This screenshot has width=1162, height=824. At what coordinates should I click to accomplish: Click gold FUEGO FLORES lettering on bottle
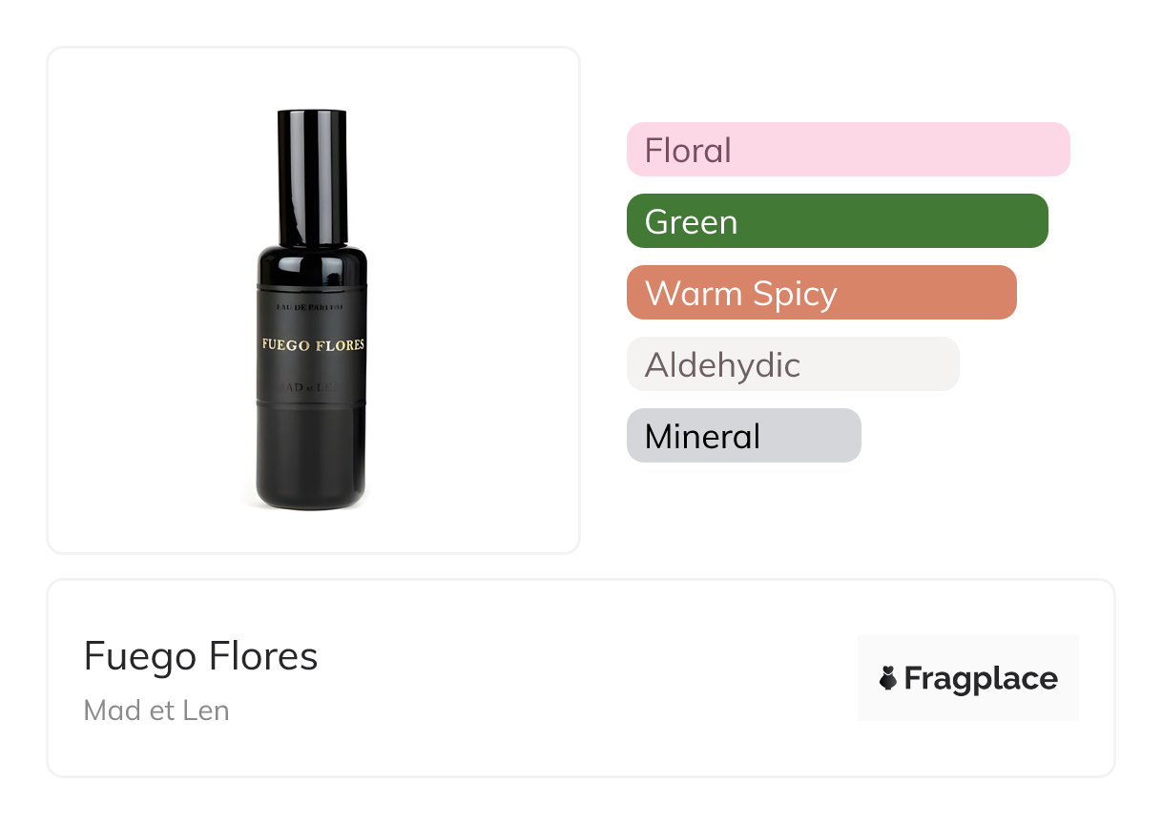point(313,344)
